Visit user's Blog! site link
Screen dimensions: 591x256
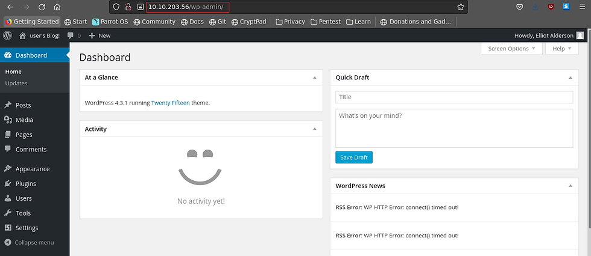(40, 35)
